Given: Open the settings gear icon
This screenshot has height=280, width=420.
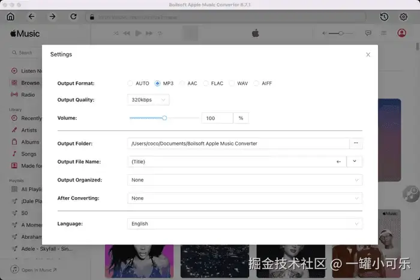Looking at the screenshot, I should (x=403, y=17).
